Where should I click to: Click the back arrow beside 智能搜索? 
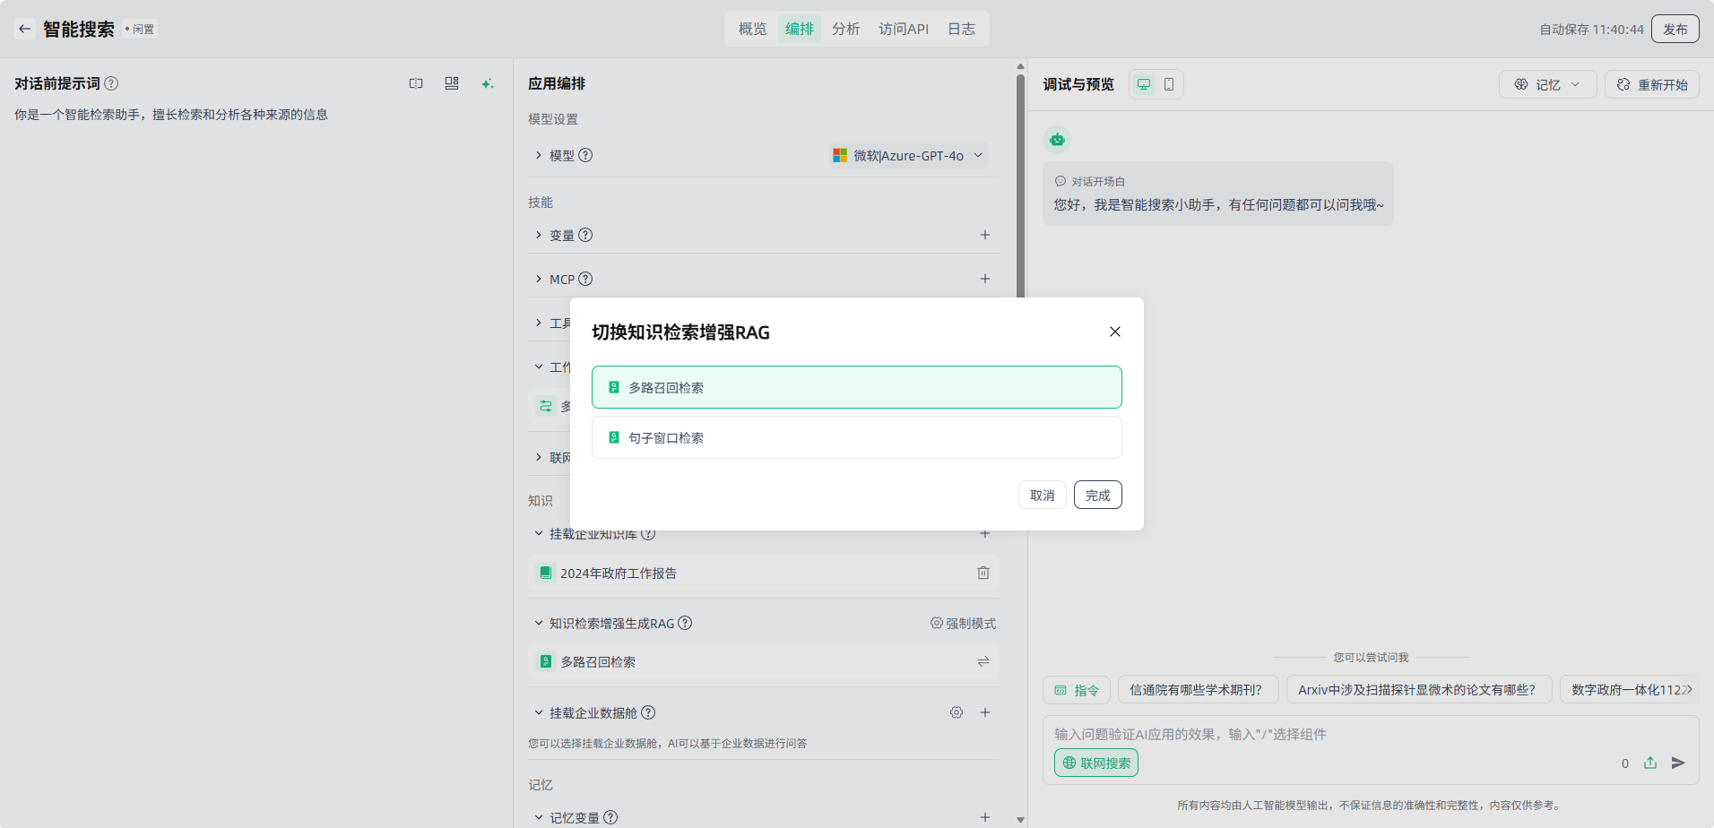tap(24, 29)
